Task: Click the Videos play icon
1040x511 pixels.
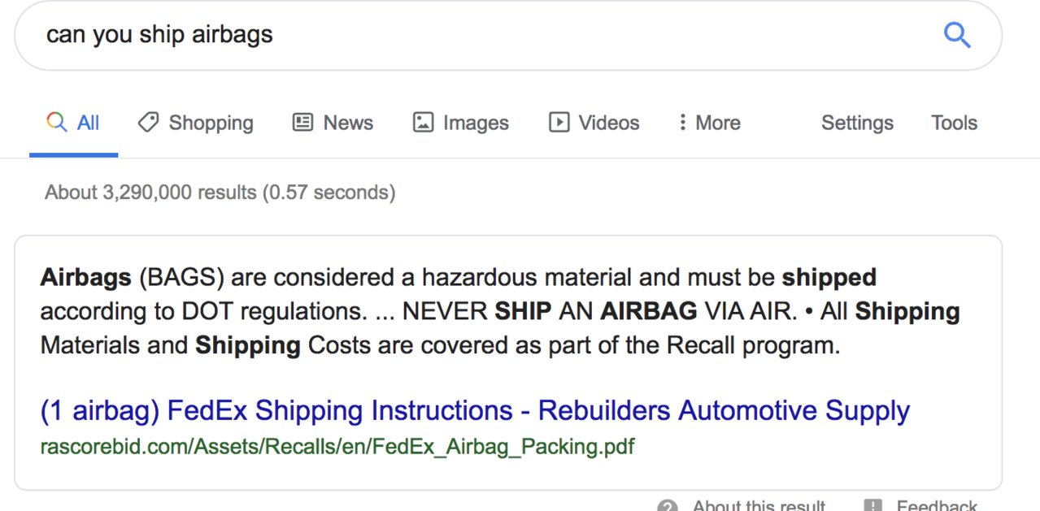Action: [559, 123]
